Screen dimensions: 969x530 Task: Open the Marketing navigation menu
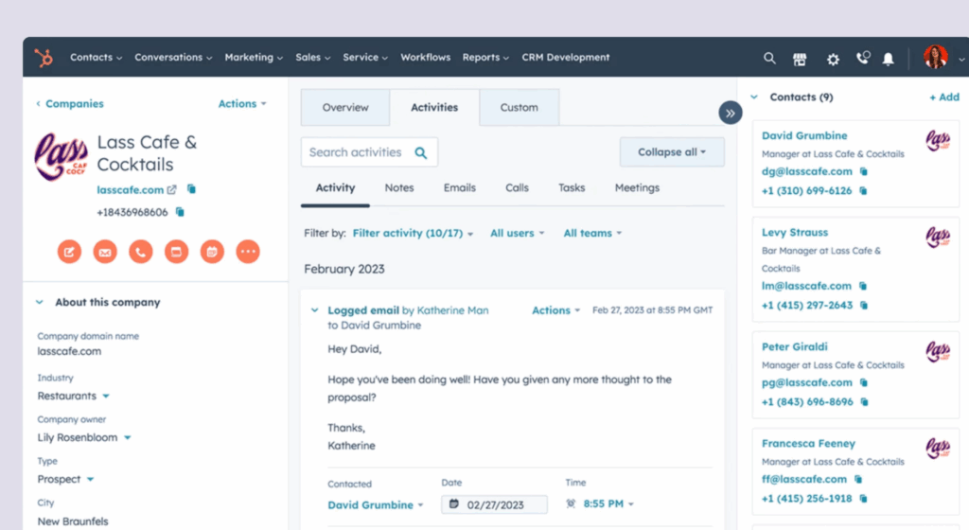(x=254, y=58)
